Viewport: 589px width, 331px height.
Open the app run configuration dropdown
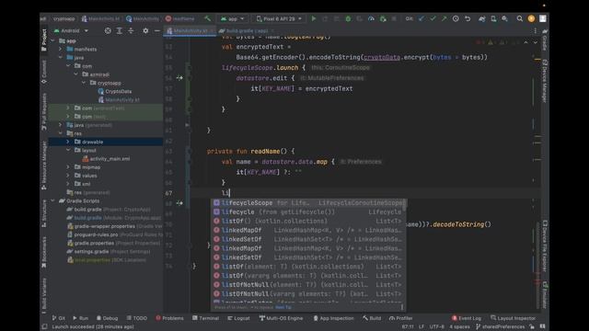(x=233, y=18)
